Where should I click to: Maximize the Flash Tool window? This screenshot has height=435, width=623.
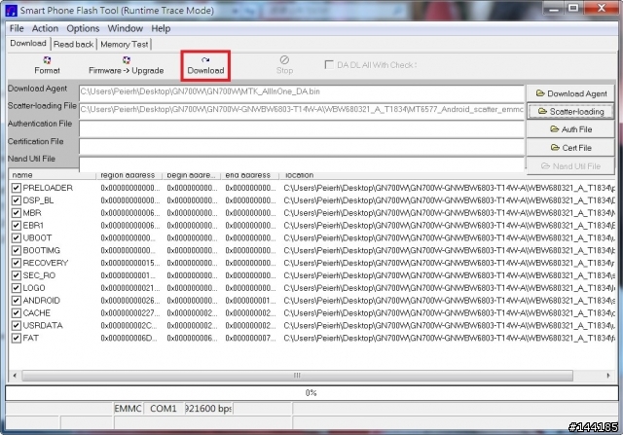coord(573,8)
